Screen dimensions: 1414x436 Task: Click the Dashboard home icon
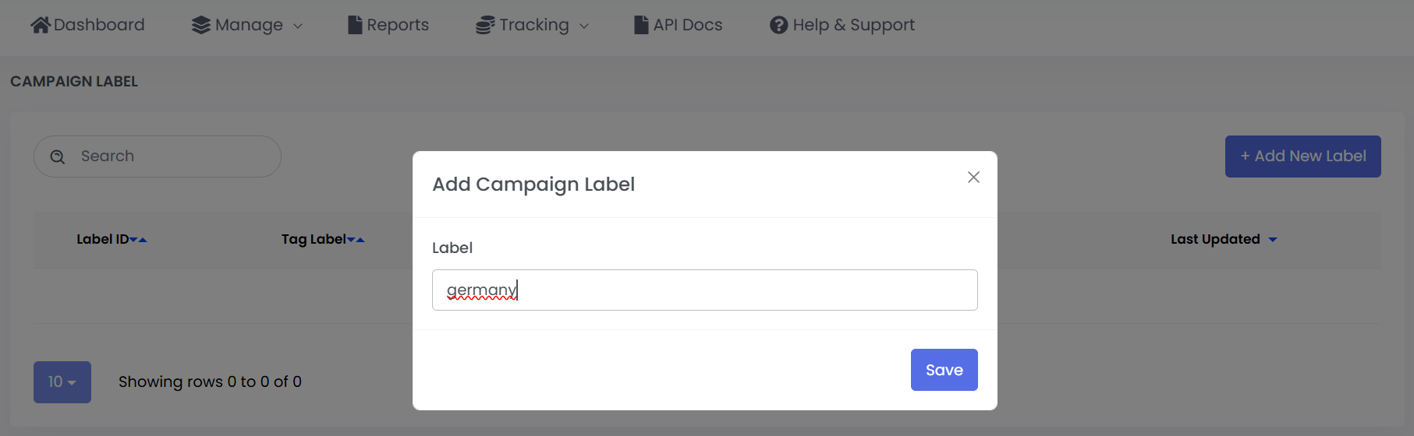[x=41, y=25]
